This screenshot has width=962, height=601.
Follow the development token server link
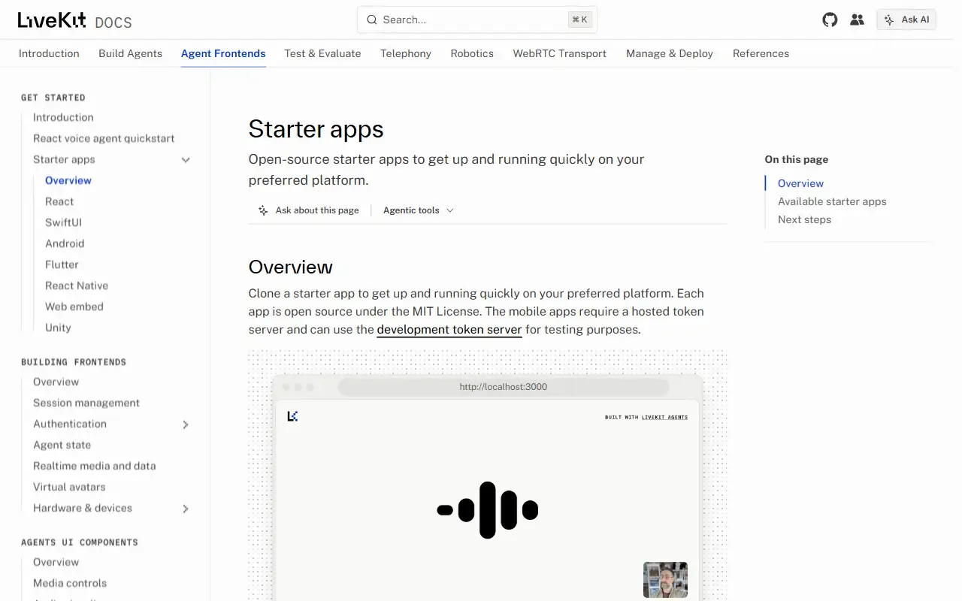click(449, 330)
